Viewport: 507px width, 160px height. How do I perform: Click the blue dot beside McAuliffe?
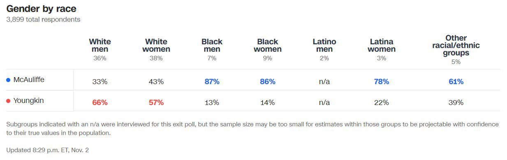click(8, 80)
